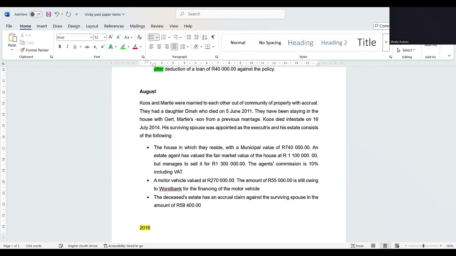
Task: Toggle Strikethrough formatting
Action: (x=87, y=47)
